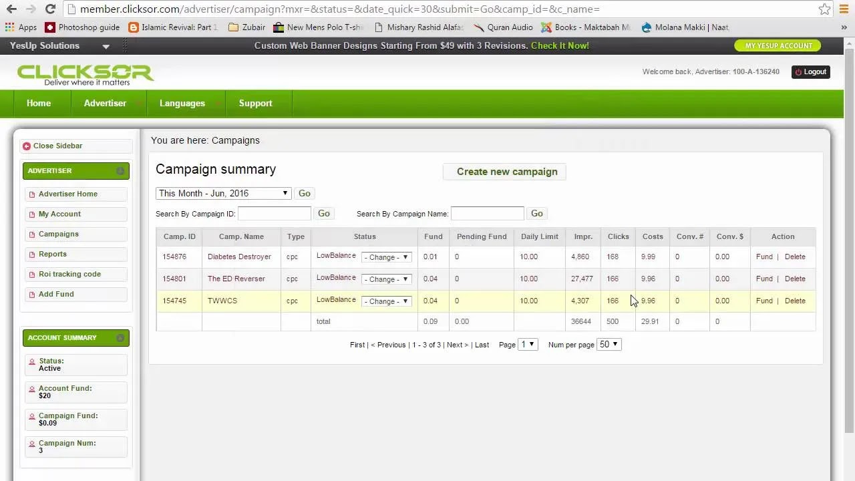Click the Previous pagination link
The image size is (855, 481).
click(388, 345)
